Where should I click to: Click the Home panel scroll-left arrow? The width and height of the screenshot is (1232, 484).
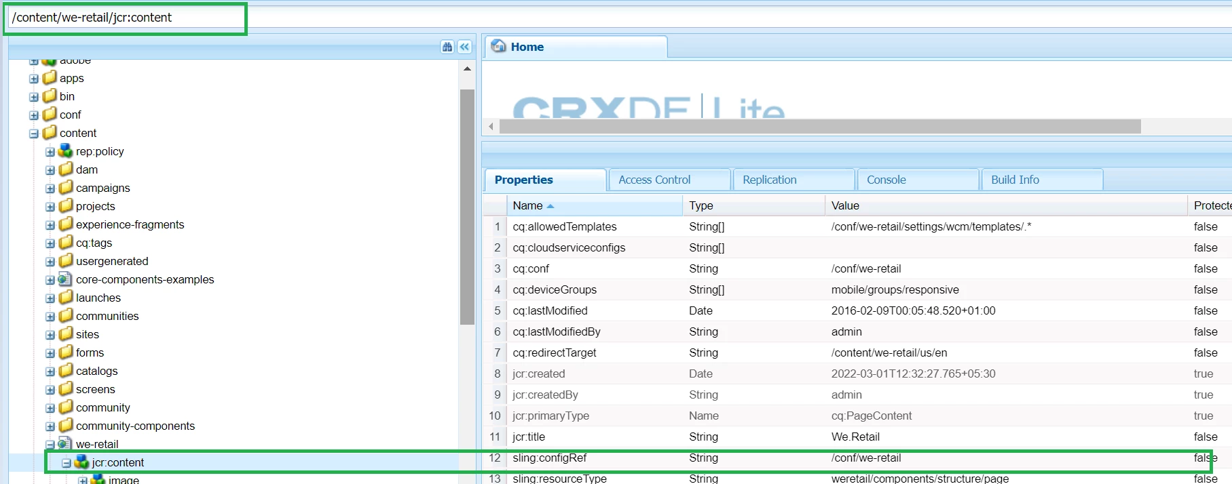[x=491, y=126]
